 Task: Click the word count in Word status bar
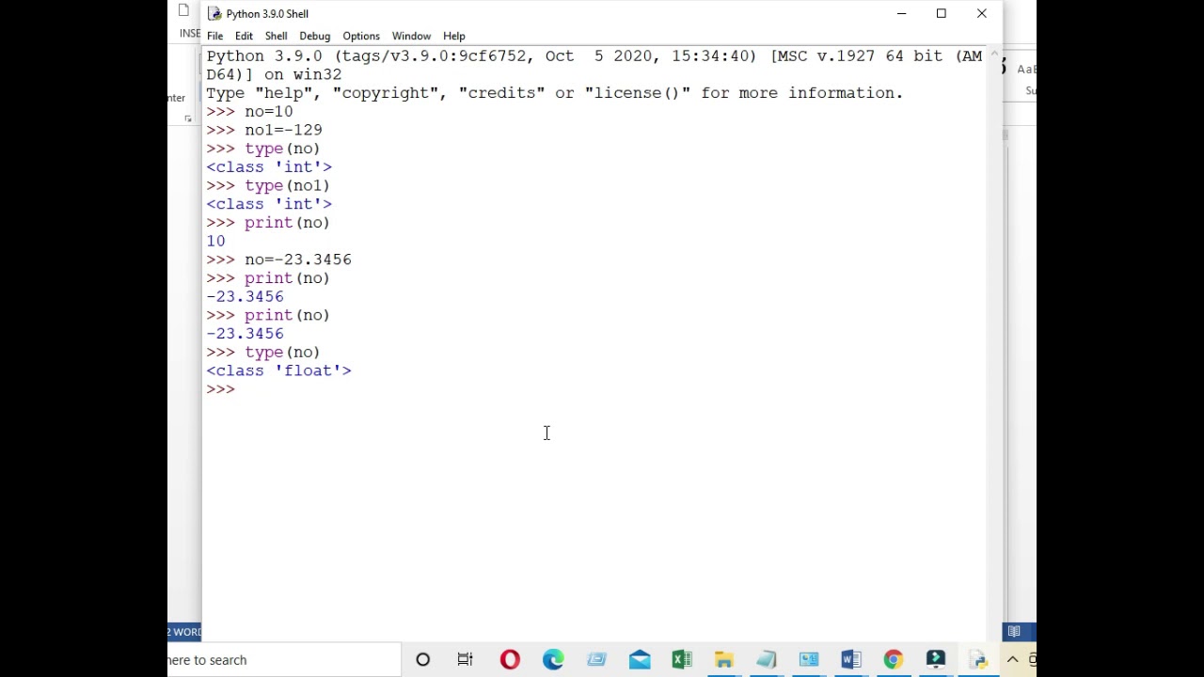[x=184, y=632]
